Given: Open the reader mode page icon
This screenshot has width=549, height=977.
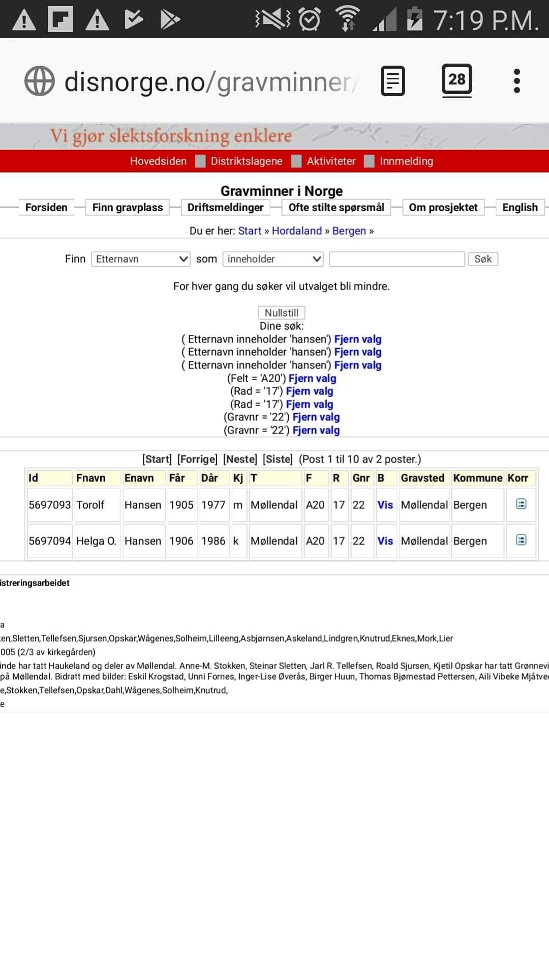Looking at the screenshot, I should click(x=392, y=81).
